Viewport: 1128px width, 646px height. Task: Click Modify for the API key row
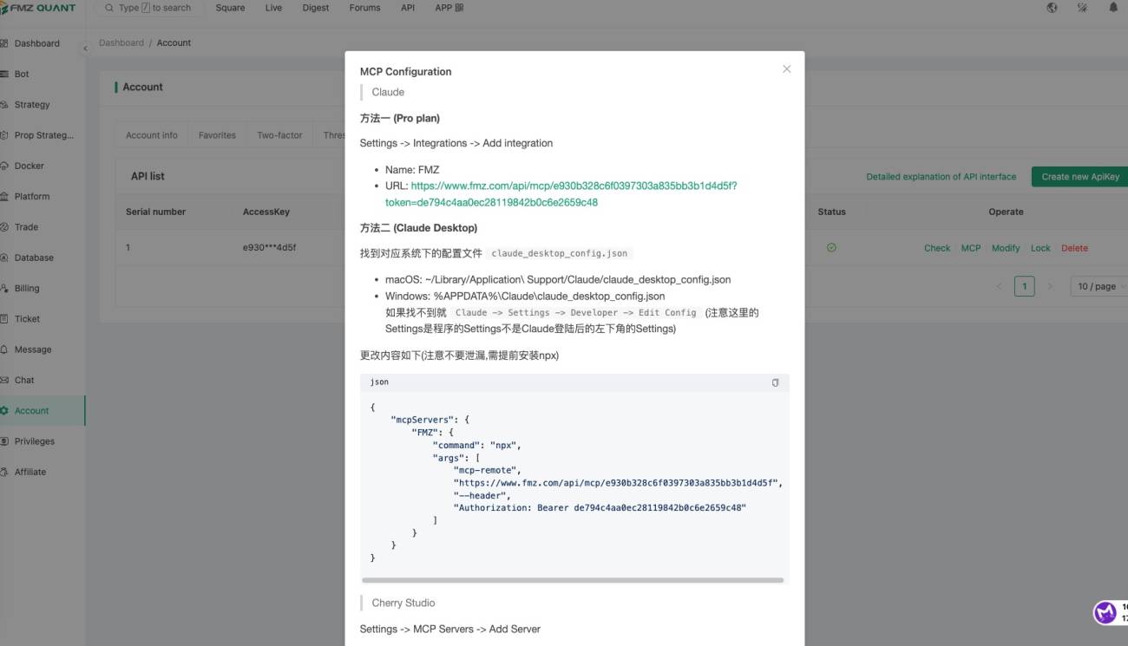coord(1006,248)
